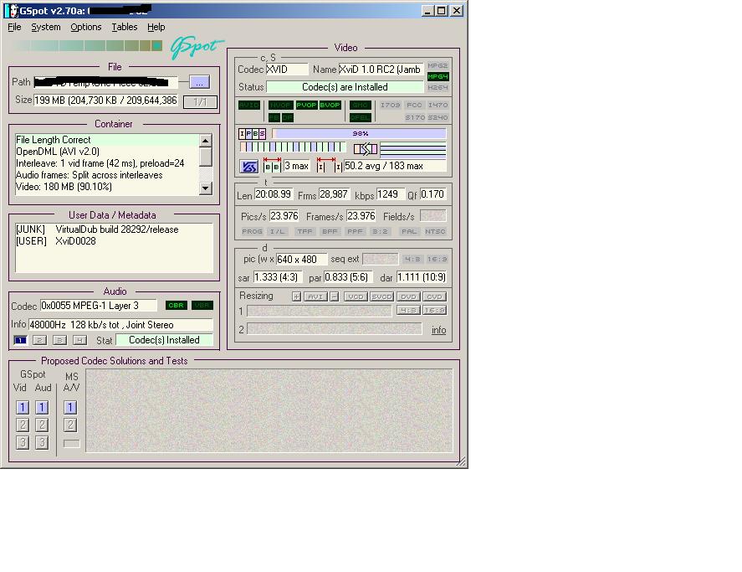
Task: Click the green progress bar beside the logo
Action: [86, 46]
